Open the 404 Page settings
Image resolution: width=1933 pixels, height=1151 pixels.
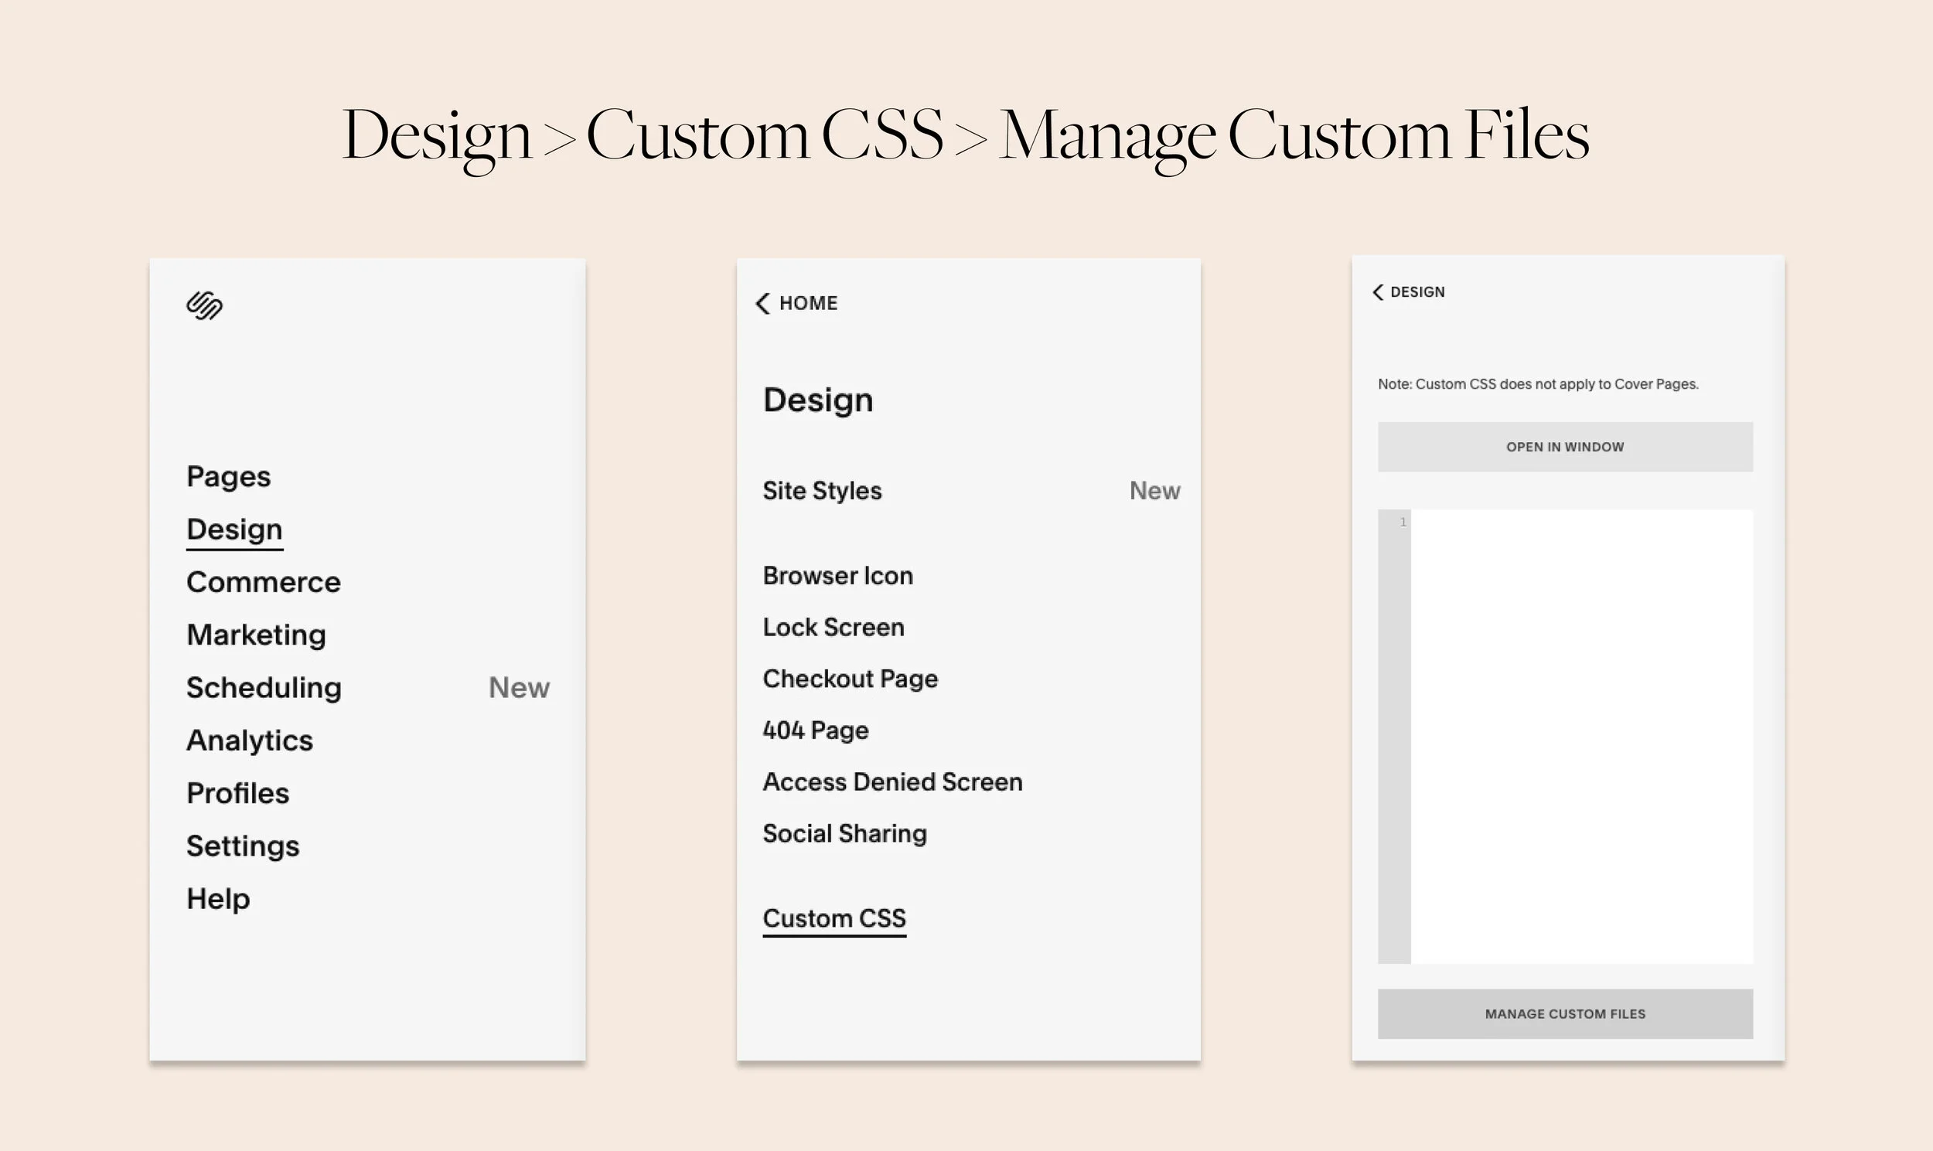coord(815,730)
